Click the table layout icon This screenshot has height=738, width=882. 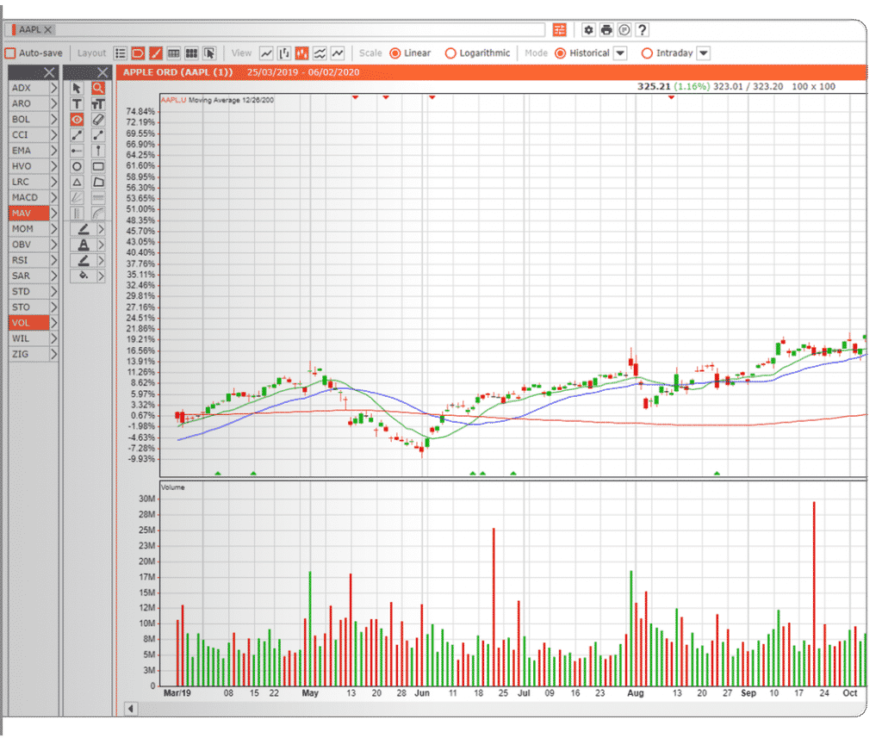pos(174,53)
